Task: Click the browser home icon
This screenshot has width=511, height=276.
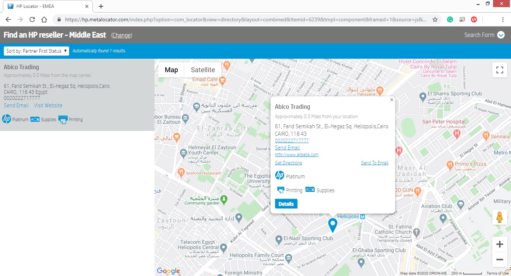Action: pos(44,19)
